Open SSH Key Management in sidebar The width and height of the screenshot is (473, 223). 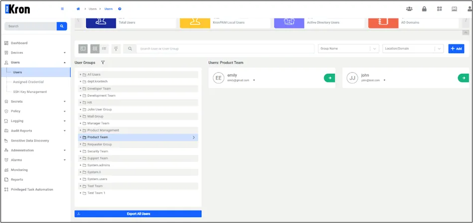[30, 92]
